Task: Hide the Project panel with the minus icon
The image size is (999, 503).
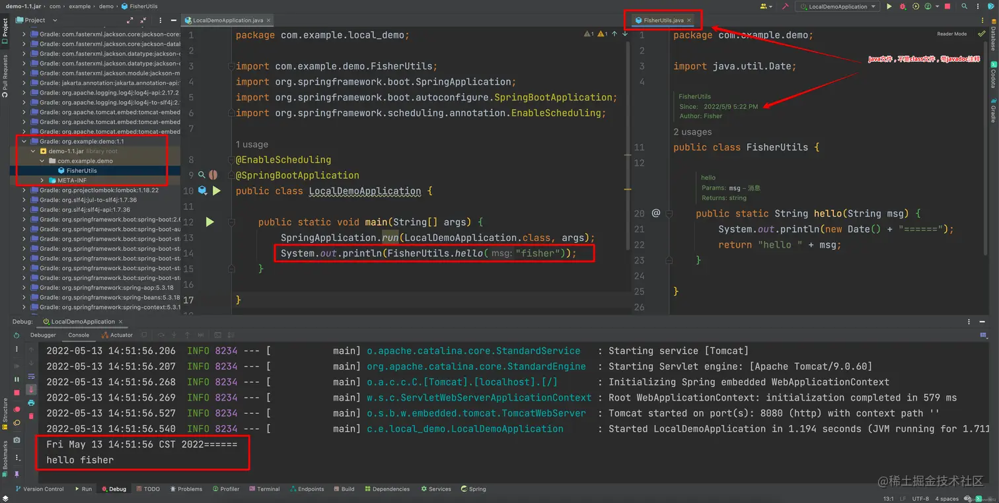Action: tap(173, 20)
